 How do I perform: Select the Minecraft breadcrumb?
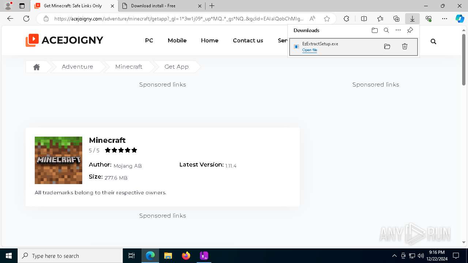click(x=129, y=67)
